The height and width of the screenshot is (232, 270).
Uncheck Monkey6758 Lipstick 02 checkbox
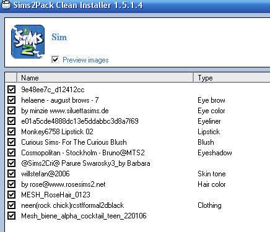(x=11, y=132)
